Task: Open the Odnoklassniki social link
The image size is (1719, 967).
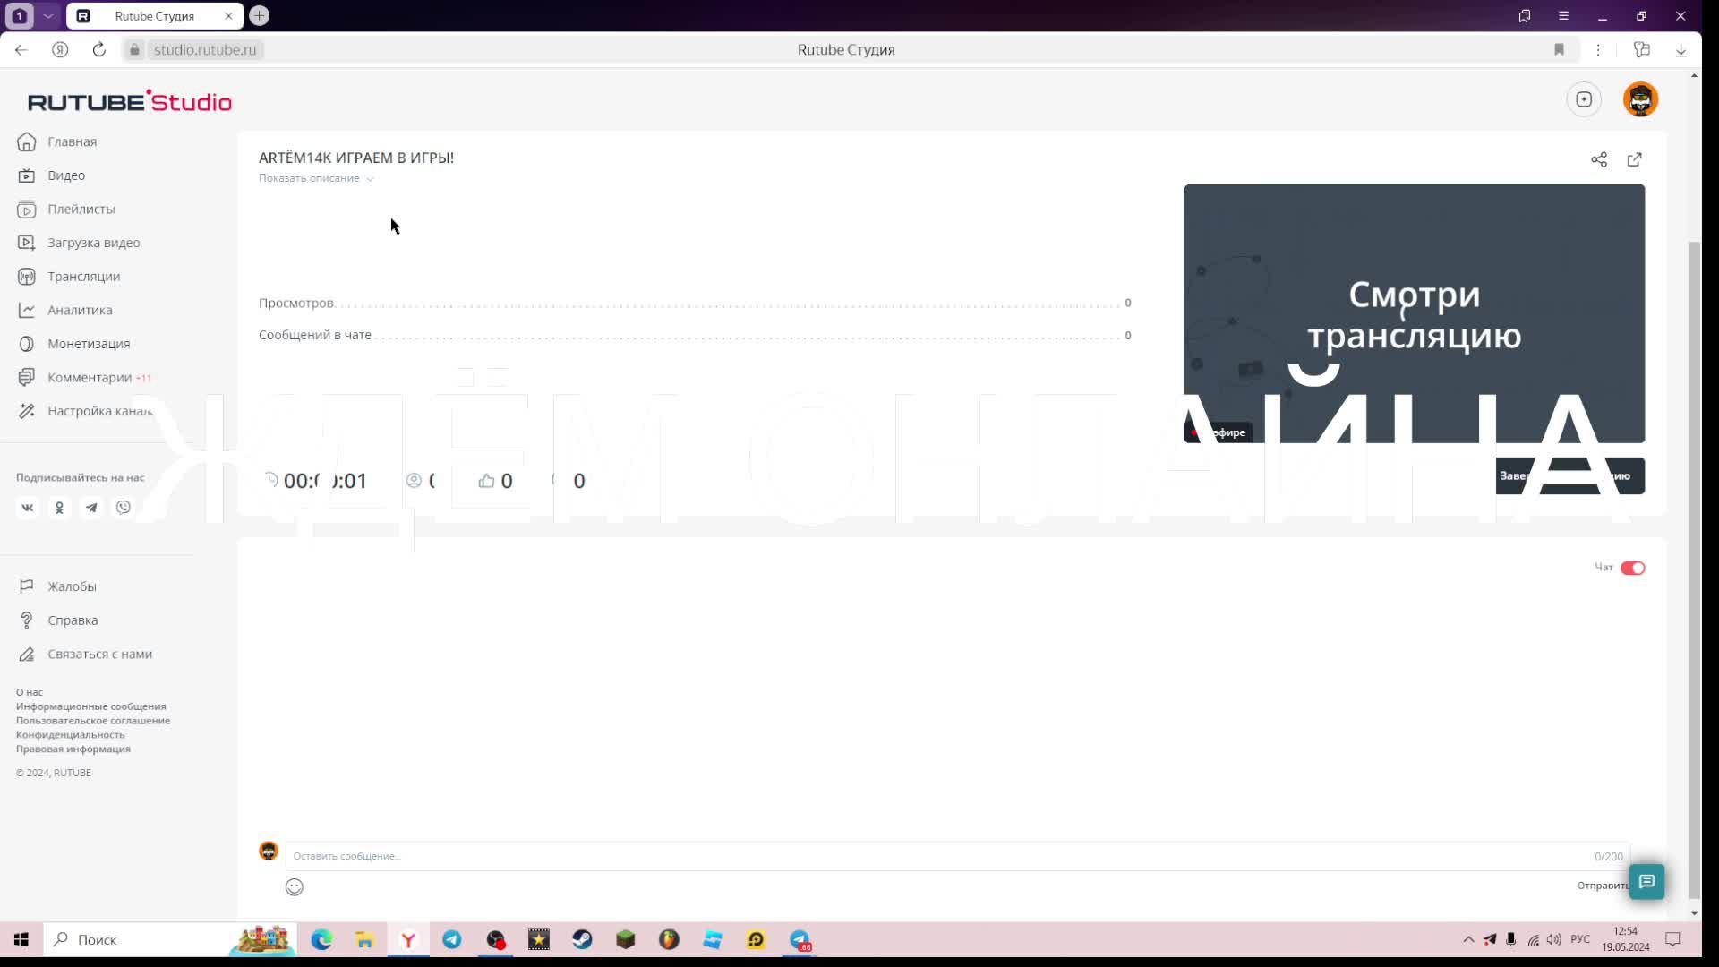Action: point(59,508)
